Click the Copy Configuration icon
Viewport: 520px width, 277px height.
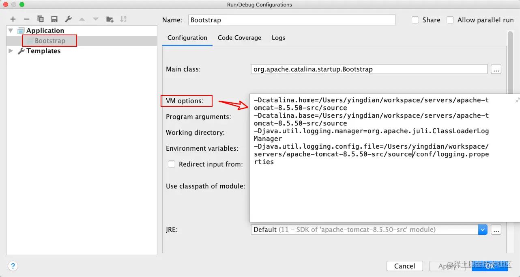[41, 19]
